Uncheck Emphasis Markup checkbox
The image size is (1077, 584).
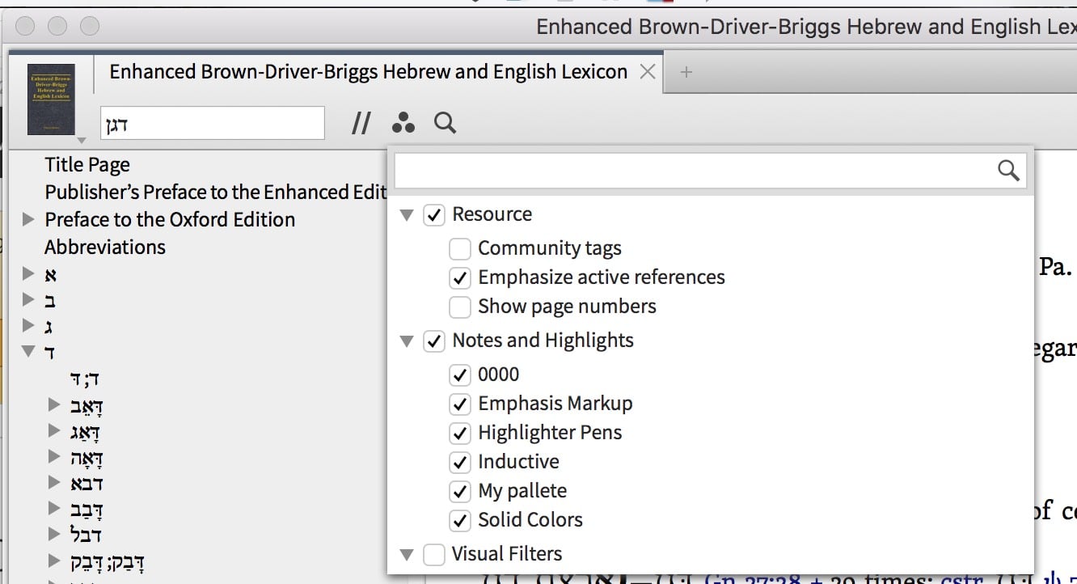[460, 404]
